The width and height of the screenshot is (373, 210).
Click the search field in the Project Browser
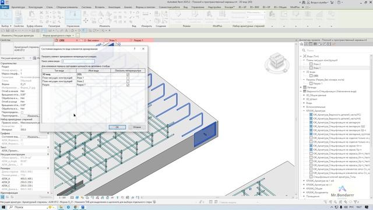336,50
